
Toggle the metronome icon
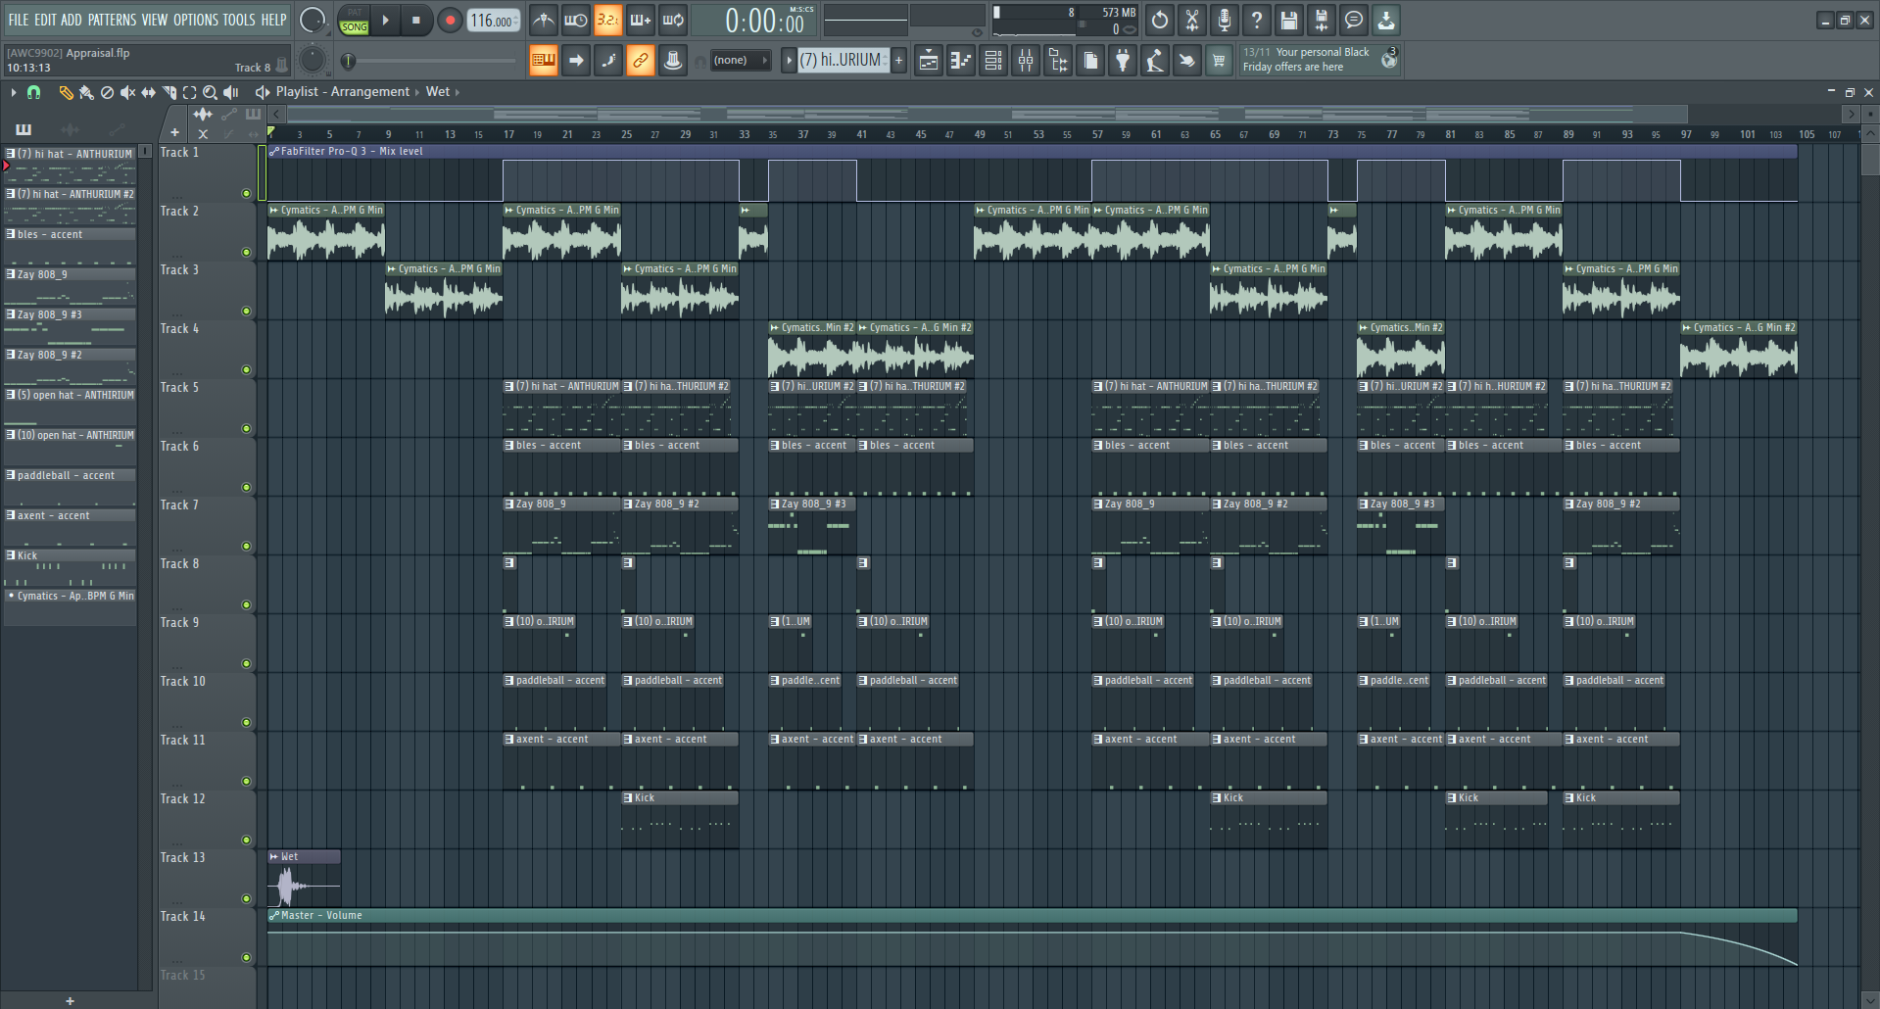543,20
